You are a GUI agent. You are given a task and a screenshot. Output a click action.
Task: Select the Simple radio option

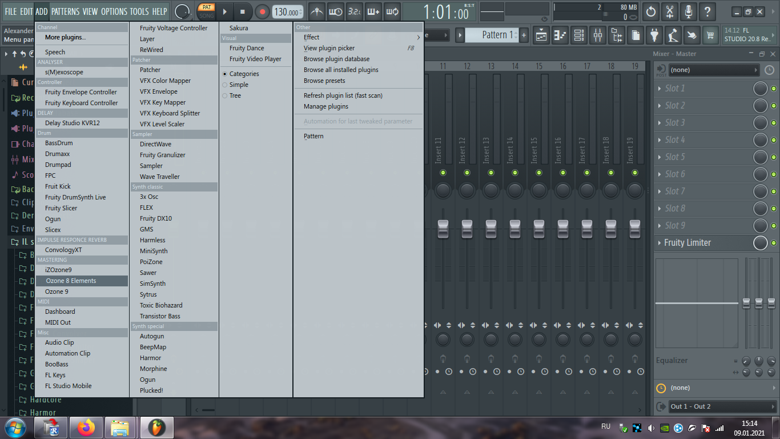(x=235, y=85)
